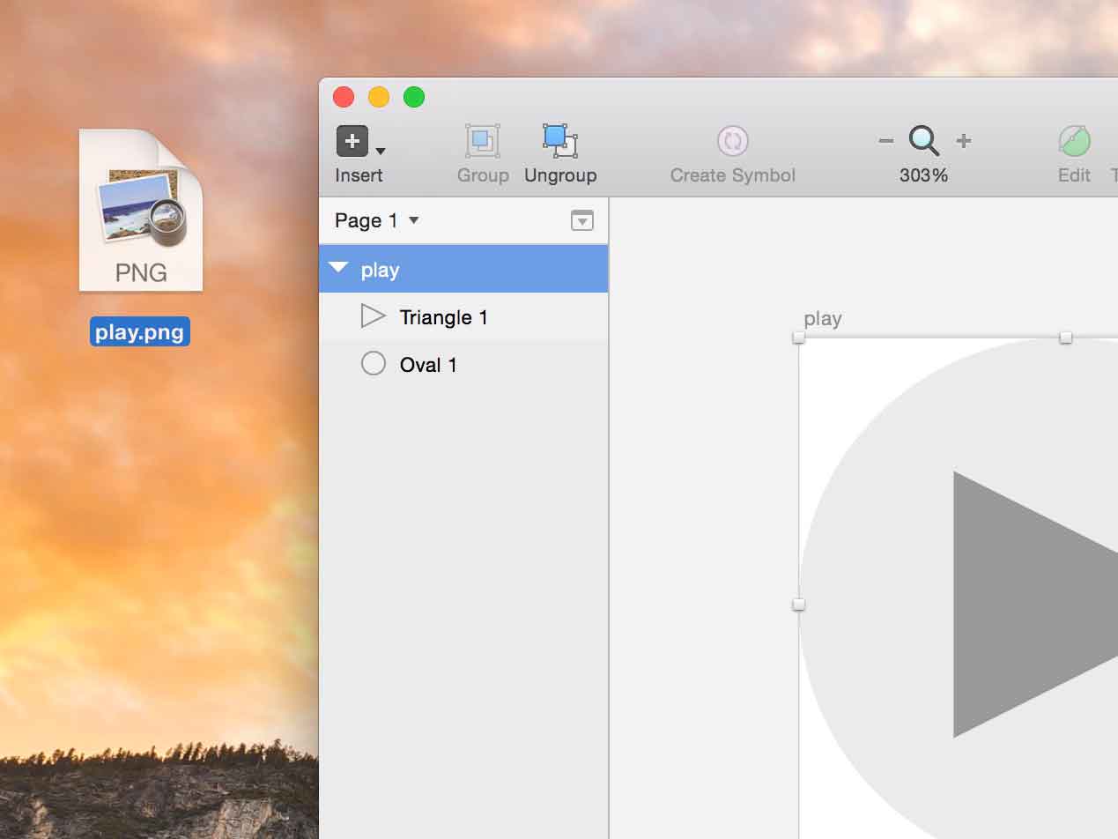1118x839 pixels.
Task: Select the Triangle 1 layer name
Action: coord(443,317)
